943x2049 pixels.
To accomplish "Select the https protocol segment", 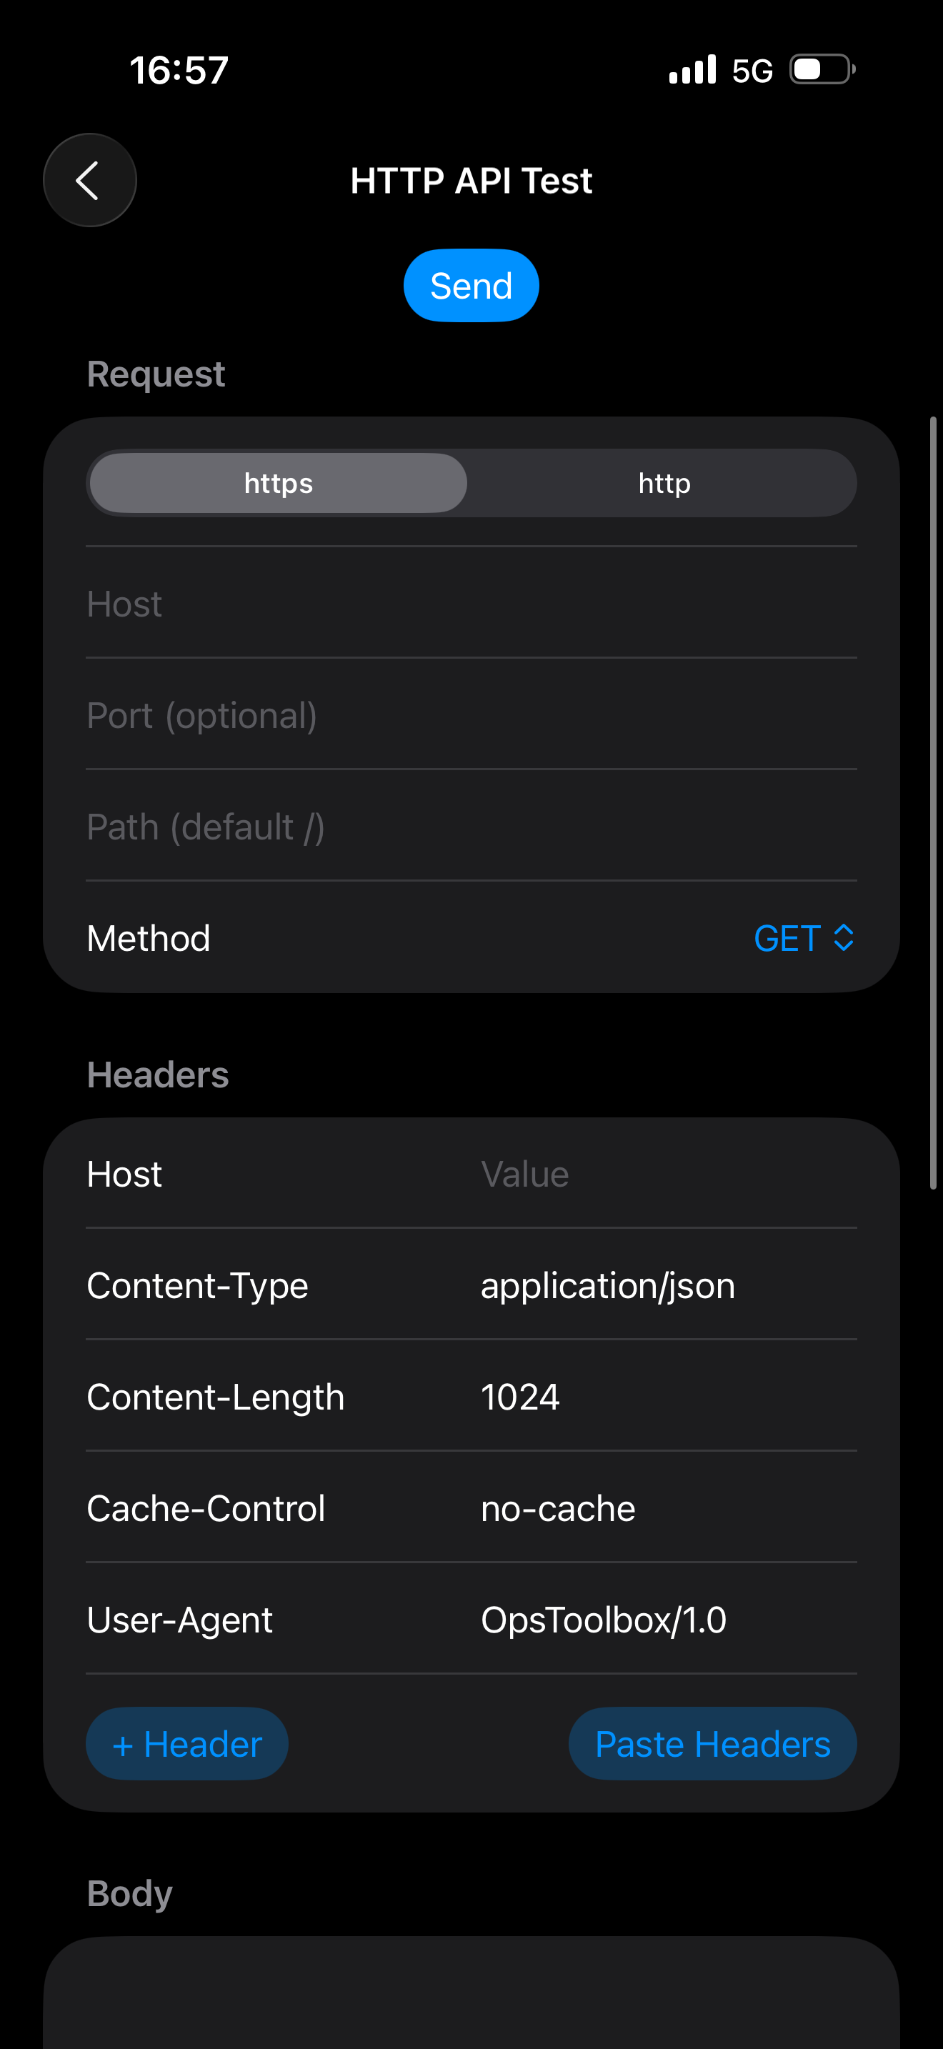I will pyautogui.click(x=279, y=483).
